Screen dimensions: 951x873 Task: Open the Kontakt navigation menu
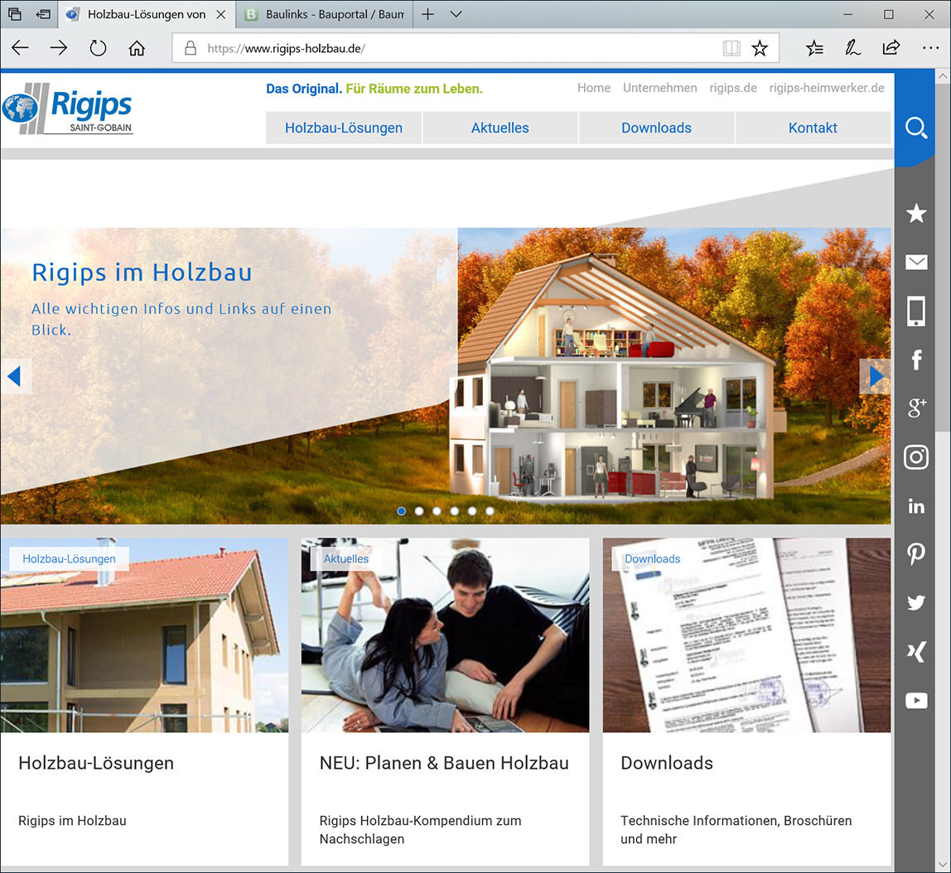[x=813, y=128]
